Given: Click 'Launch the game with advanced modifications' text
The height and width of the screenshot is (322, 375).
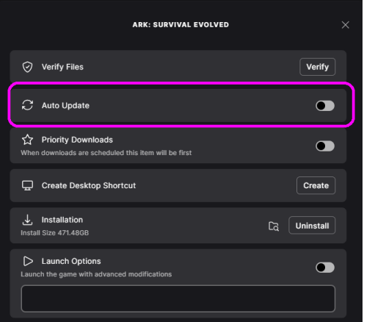Looking at the screenshot, I should click(x=96, y=274).
